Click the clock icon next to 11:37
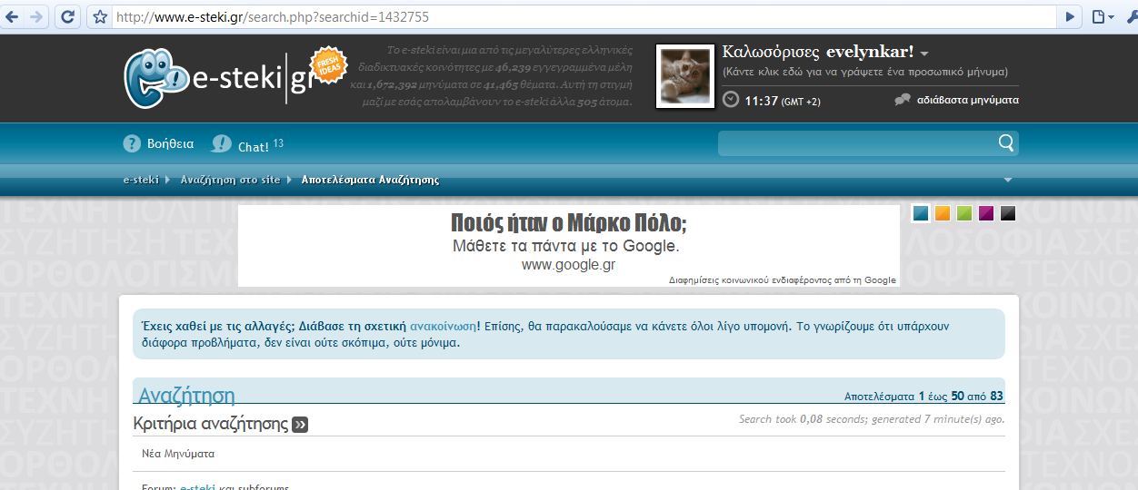The width and height of the screenshot is (1138, 490). (731, 100)
